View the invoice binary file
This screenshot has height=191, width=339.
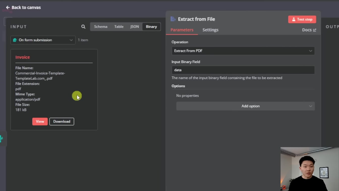pos(40,122)
